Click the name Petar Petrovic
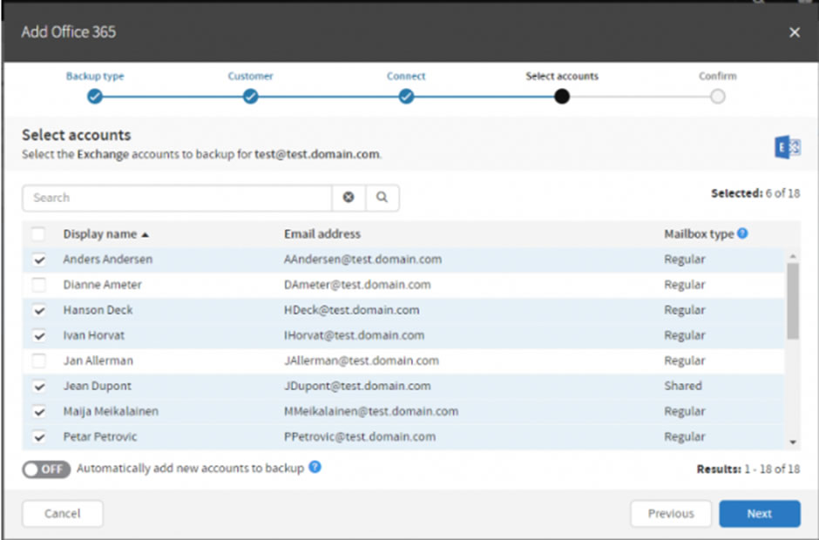Image resolution: width=819 pixels, height=540 pixels. coord(100,436)
